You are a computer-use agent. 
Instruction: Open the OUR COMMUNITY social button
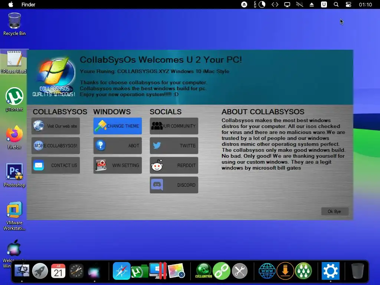coord(174,126)
